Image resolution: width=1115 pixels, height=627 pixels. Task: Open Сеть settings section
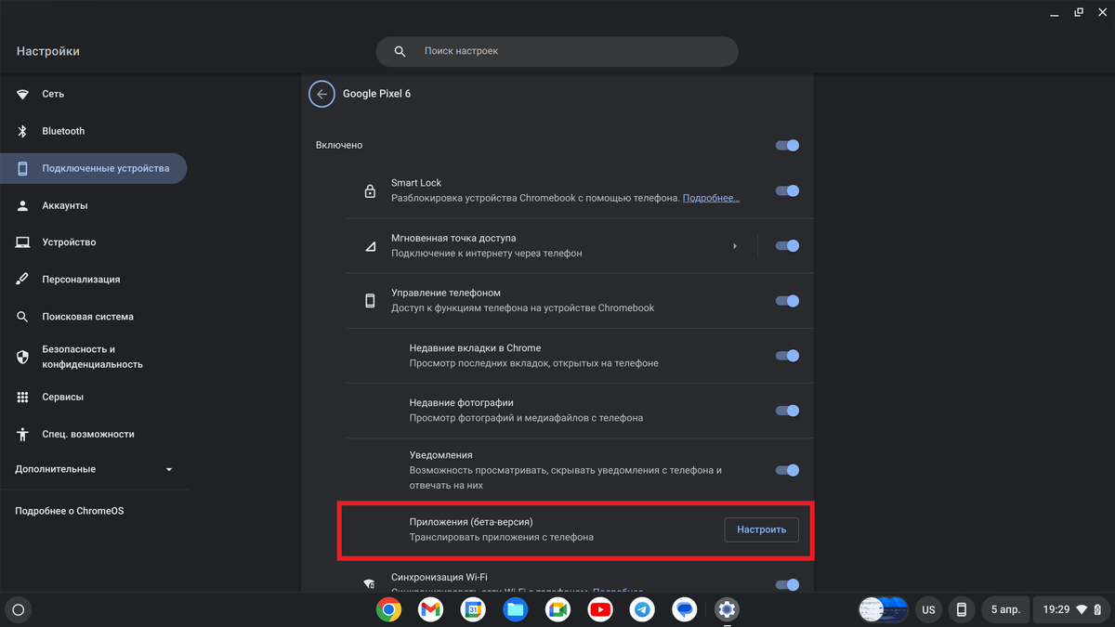(x=93, y=94)
